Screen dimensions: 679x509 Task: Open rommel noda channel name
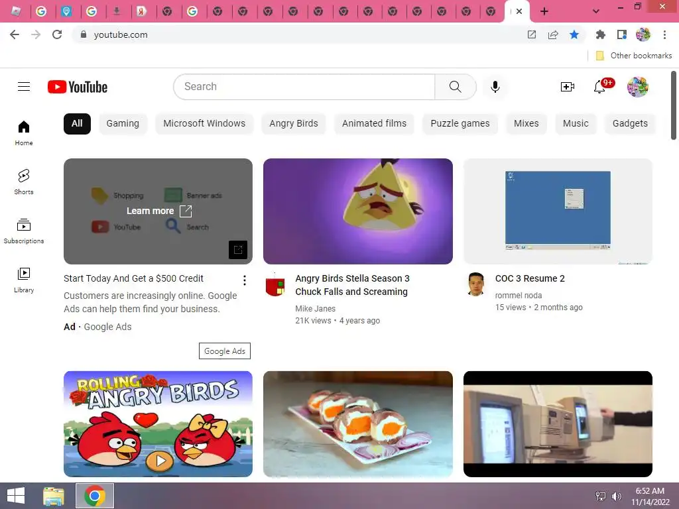pyautogui.click(x=519, y=295)
